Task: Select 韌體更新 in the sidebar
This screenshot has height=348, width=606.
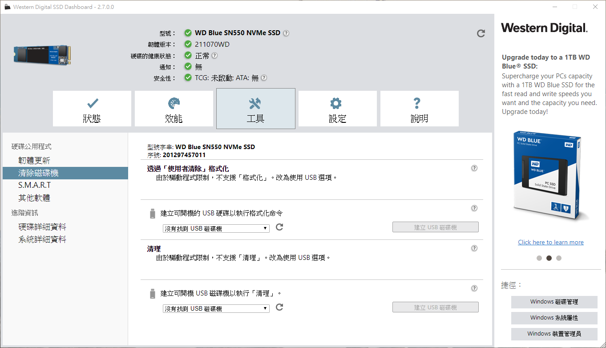Action: pos(34,161)
